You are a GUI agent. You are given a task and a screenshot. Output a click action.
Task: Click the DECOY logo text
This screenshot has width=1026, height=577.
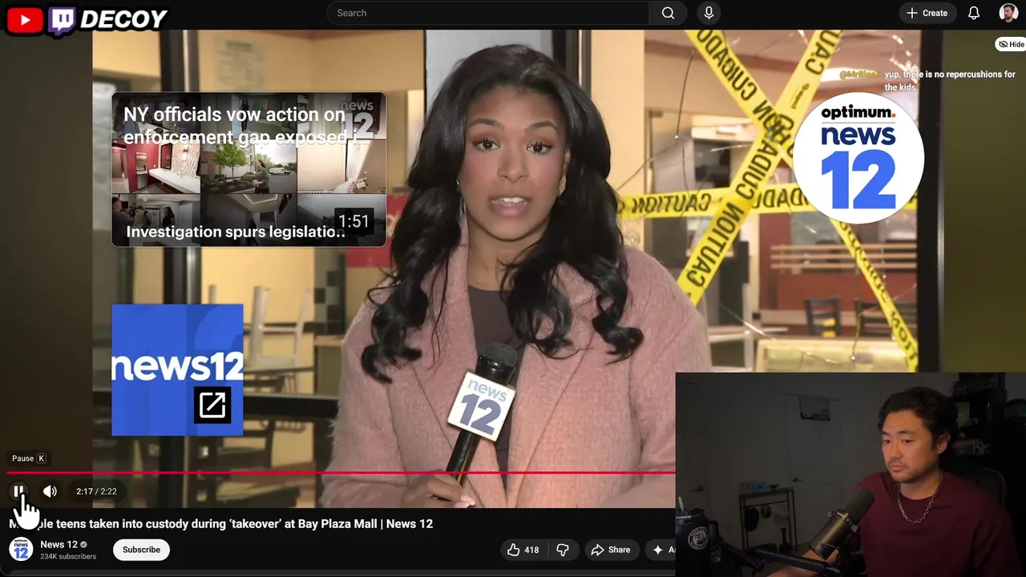(123, 19)
